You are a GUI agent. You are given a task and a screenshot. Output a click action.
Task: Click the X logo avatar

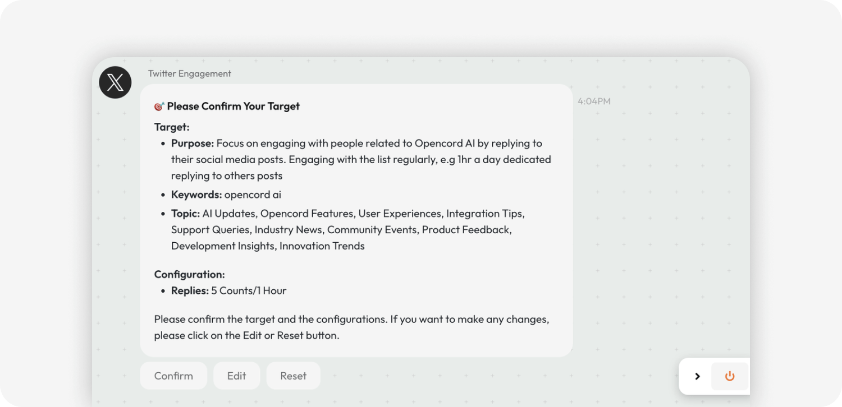click(115, 82)
